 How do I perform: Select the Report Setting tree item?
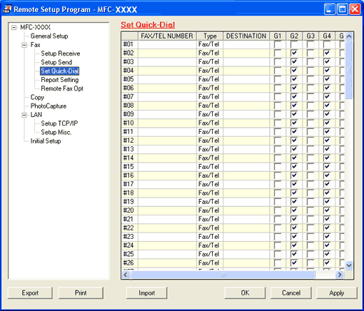coord(60,80)
